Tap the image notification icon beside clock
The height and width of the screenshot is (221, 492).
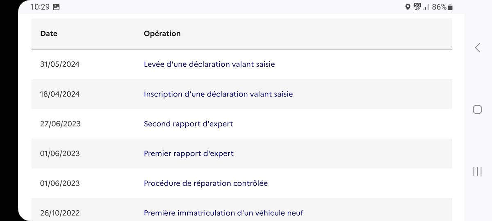pyautogui.click(x=56, y=7)
